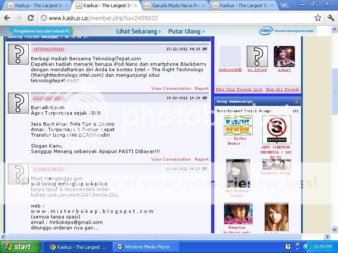Report the TeknologiTepat.com visitor message
The image size is (338, 253).
click(x=202, y=89)
